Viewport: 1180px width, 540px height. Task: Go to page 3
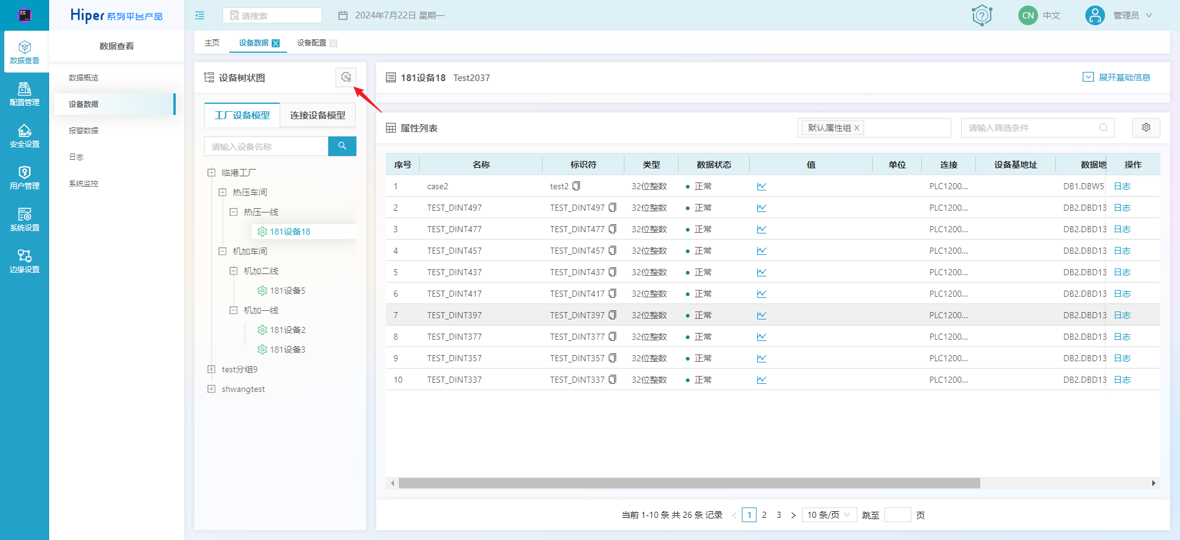point(779,515)
